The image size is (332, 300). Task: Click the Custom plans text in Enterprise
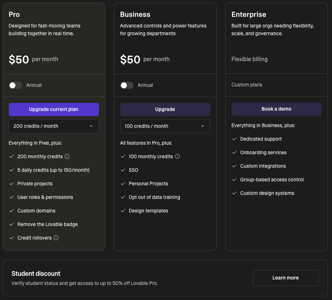(247, 85)
